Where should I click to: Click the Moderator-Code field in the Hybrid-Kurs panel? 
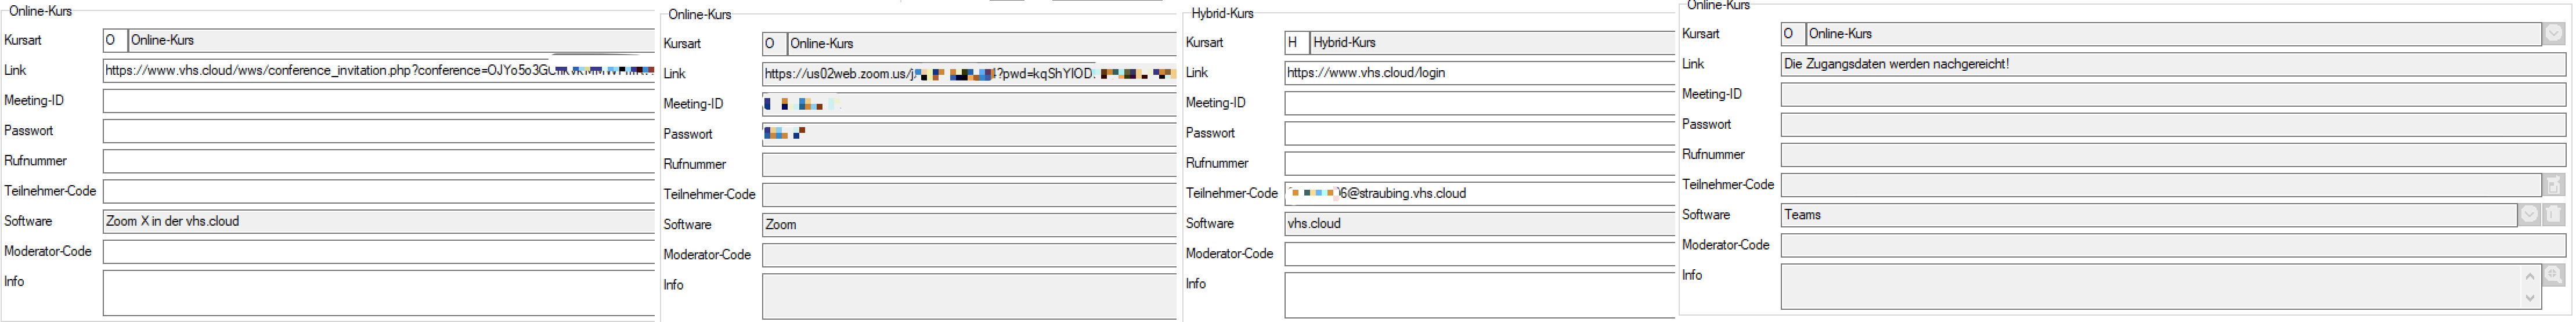pos(1480,254)
